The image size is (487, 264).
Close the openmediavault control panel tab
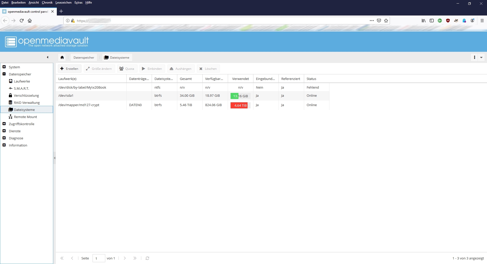(x=53, y=11)
